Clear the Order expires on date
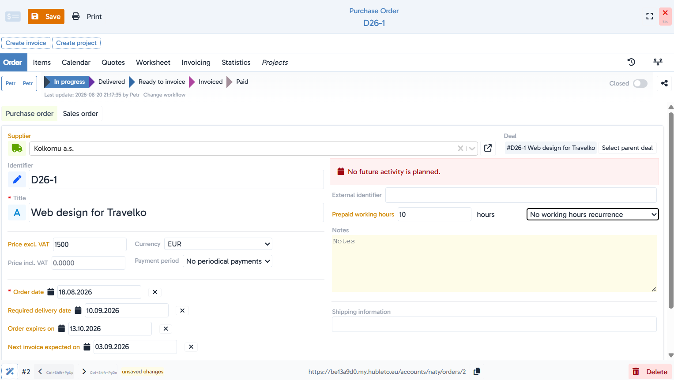This screenshot has height=380, width=674. tap(166, 328)
